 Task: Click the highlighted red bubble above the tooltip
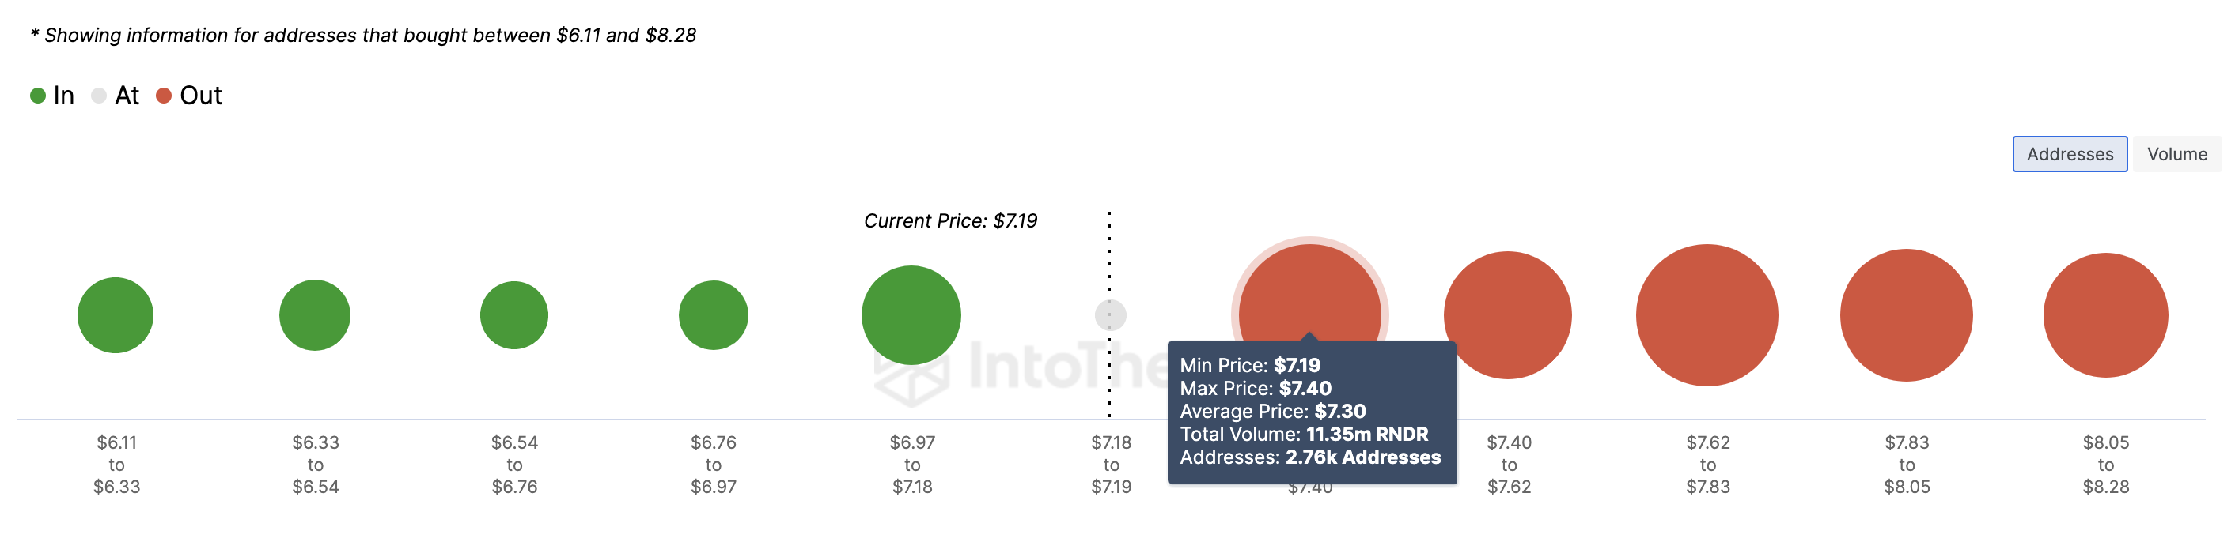point(1309,290)
